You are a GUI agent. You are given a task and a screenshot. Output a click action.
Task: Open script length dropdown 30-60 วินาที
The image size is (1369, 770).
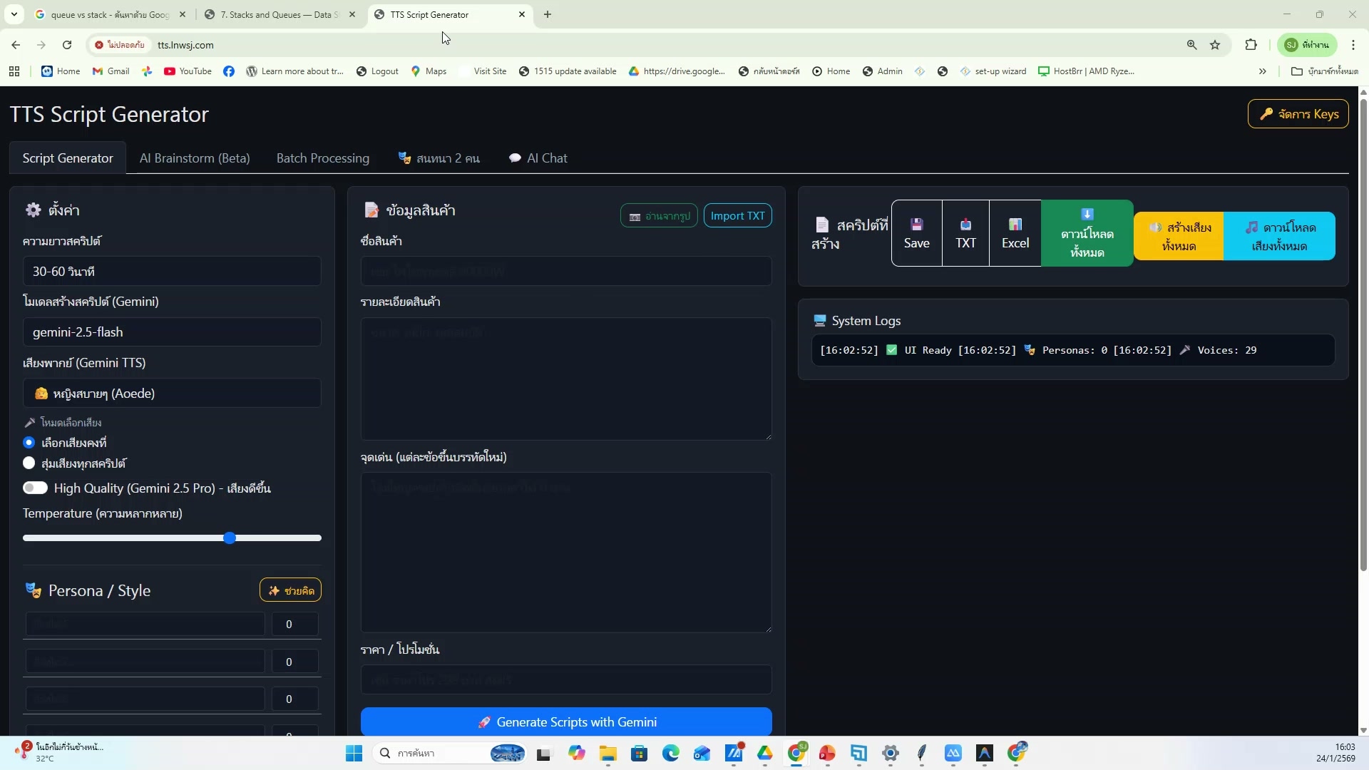(x=171, y=272)
